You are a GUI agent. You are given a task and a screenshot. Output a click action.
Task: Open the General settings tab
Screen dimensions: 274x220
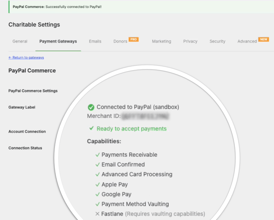click(20, 41)
